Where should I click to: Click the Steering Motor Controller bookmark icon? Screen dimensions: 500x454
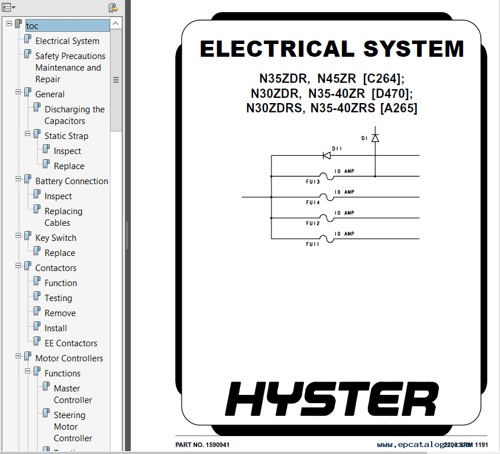pos(46,413)
